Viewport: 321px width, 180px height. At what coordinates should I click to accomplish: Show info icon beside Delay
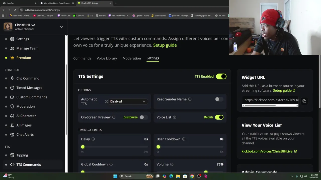[x=93, y=139]
